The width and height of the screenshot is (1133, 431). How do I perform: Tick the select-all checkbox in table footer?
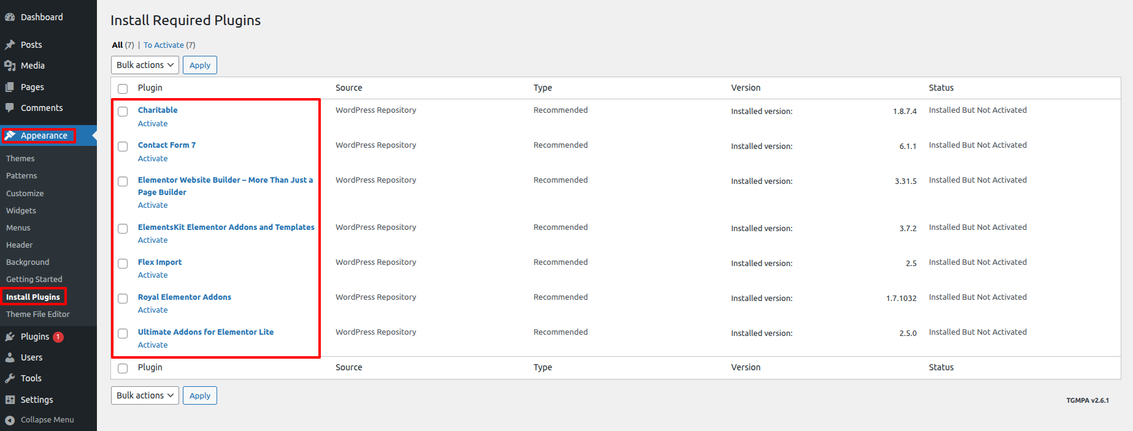[x=123, y=368]
